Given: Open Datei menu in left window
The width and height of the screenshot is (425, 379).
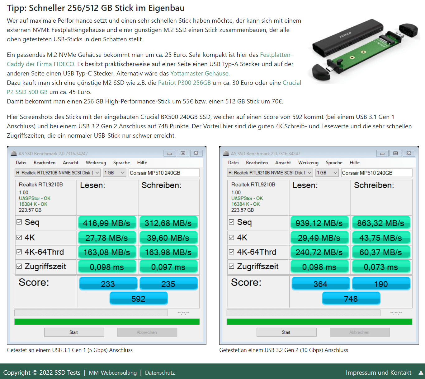Looking at the screenshot, I should pyautogui.click(x=21, y=162).
